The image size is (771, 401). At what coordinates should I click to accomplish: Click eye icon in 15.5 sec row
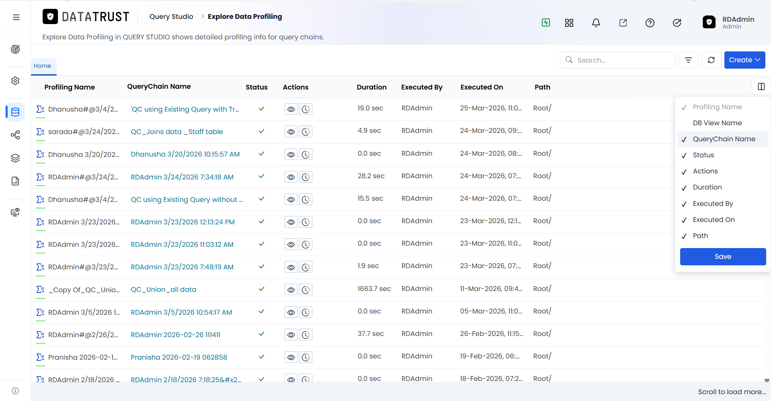pyautogui.click(x=291, y=199)
